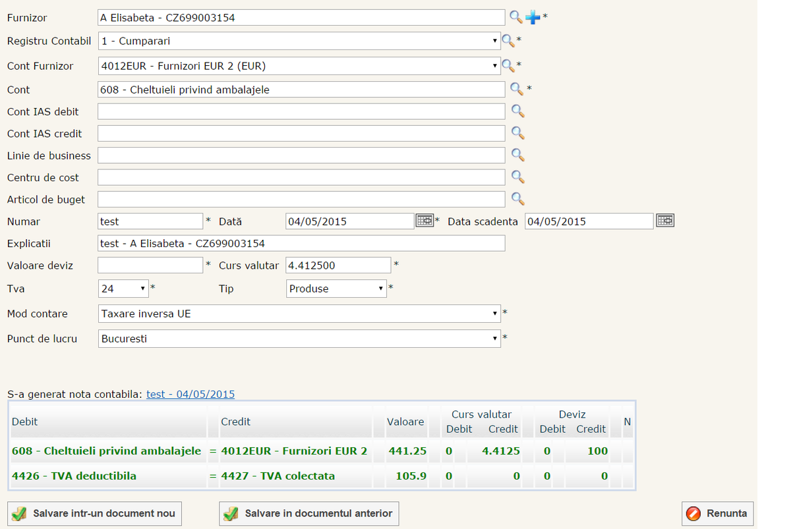Viewport: 791px width, 529px height.
Task: Click magnifier beside Centru de cost
Action: [517, 177]
